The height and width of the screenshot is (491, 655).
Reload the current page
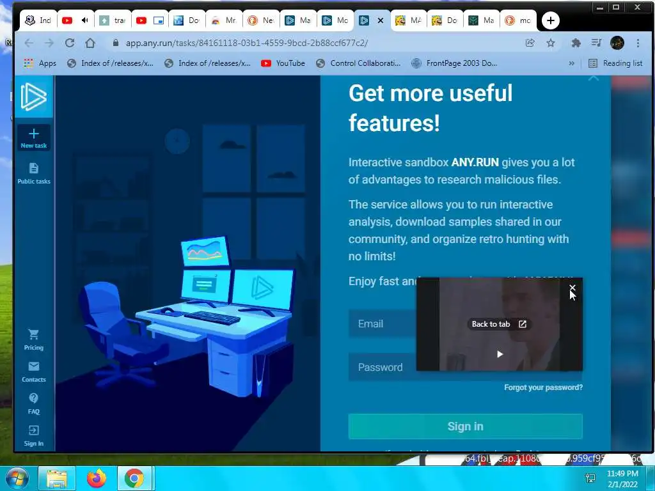tap(70, 43)
